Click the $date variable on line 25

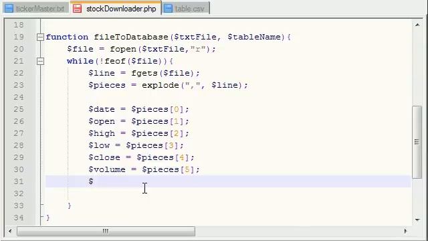[102, 109]
